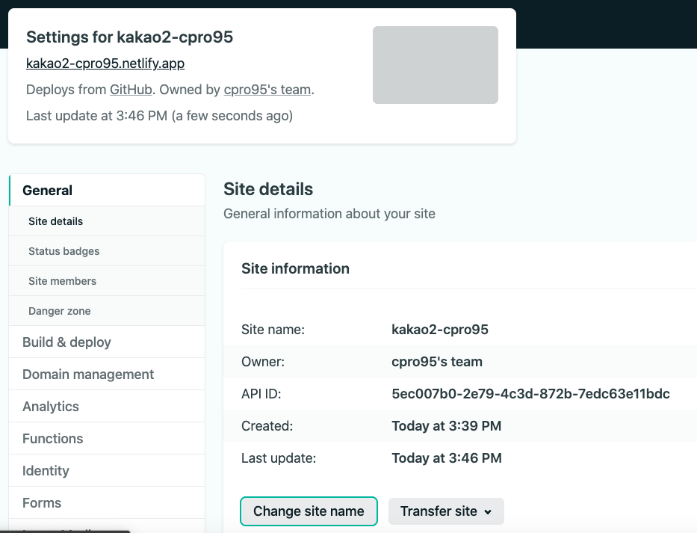This screenshot has width=697, height=533.
Task: Click the Owner value cpro95's team
Action: 436,361
